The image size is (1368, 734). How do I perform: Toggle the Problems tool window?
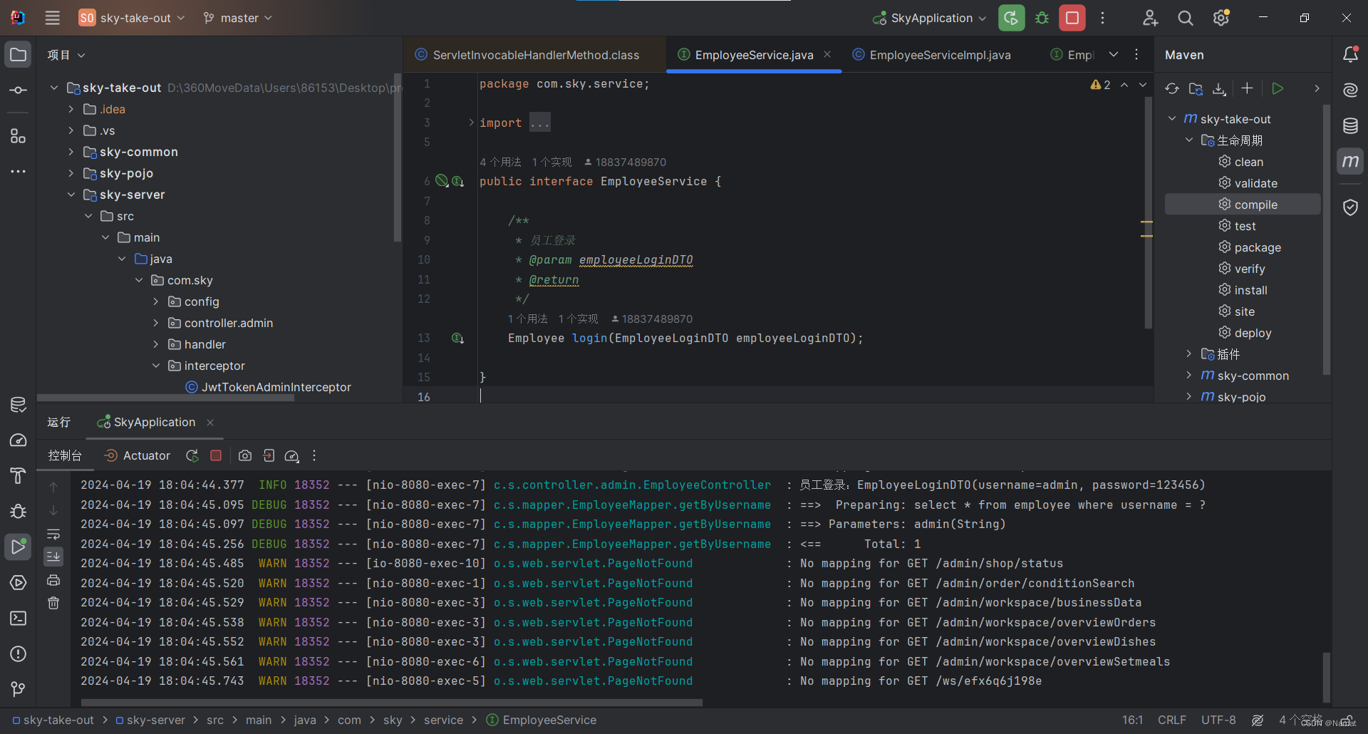[19, 653]
